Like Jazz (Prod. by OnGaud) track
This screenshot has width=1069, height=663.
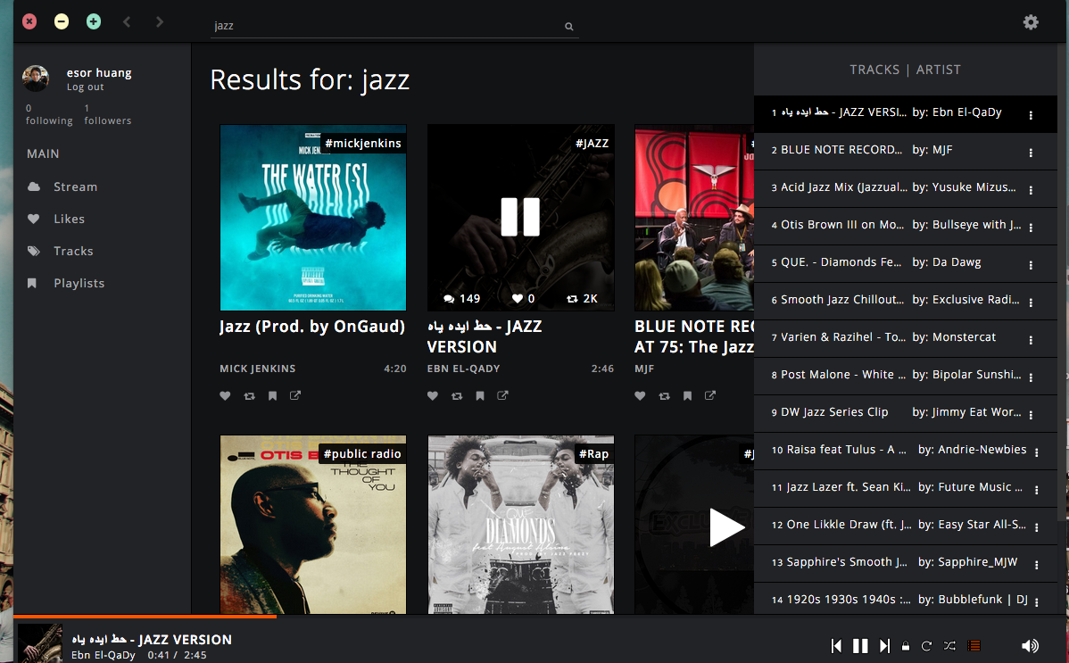pyautogui.click(x=225, y=395)
